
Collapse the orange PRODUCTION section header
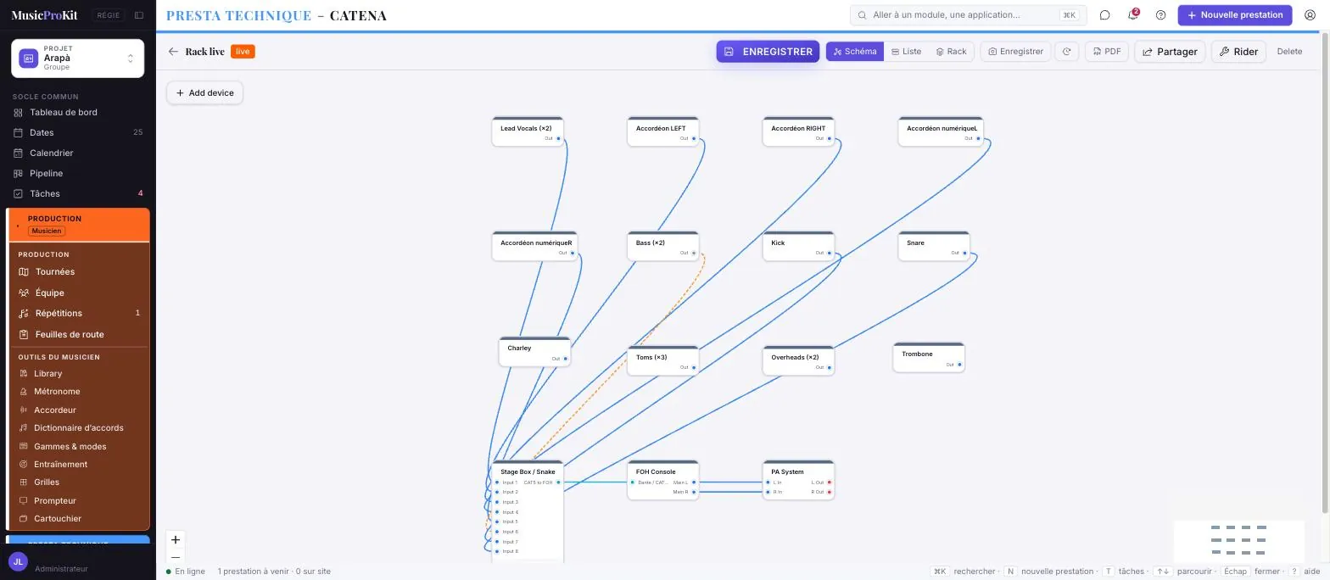[78, 225]
